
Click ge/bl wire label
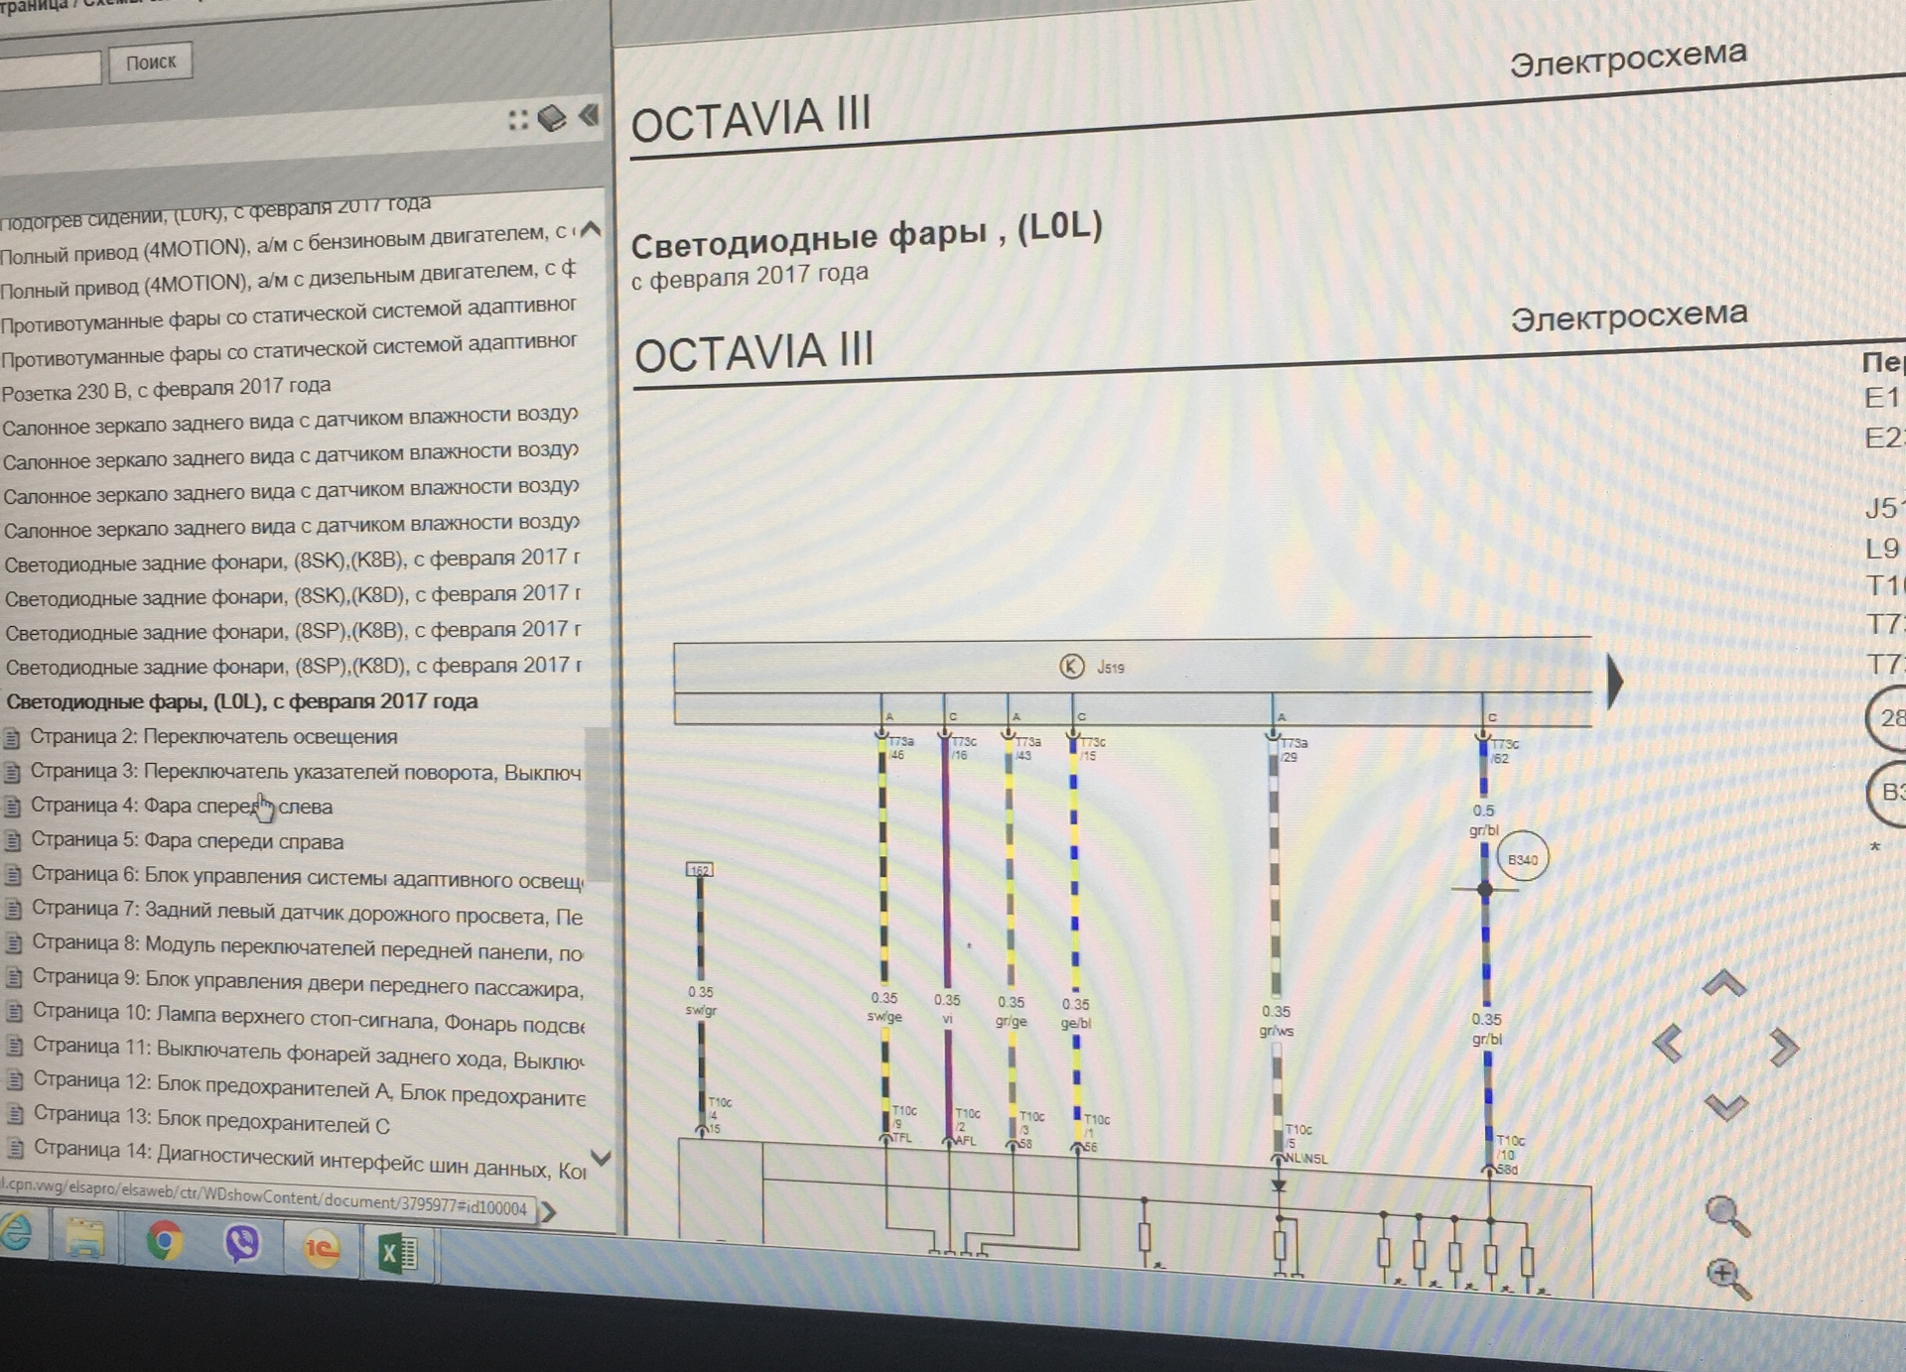pyautogui.click(x=1075, y=1023)
